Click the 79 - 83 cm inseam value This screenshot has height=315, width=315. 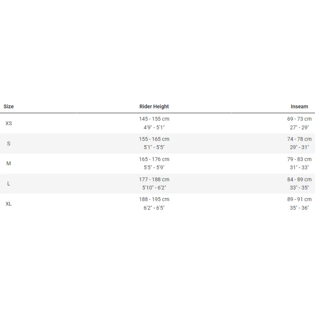(x=299, y=159)
